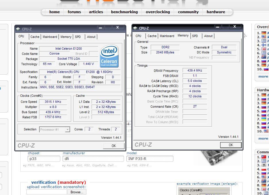Click the left CPU-Z window title icon

pyautogui.click(x=18, y=29)
